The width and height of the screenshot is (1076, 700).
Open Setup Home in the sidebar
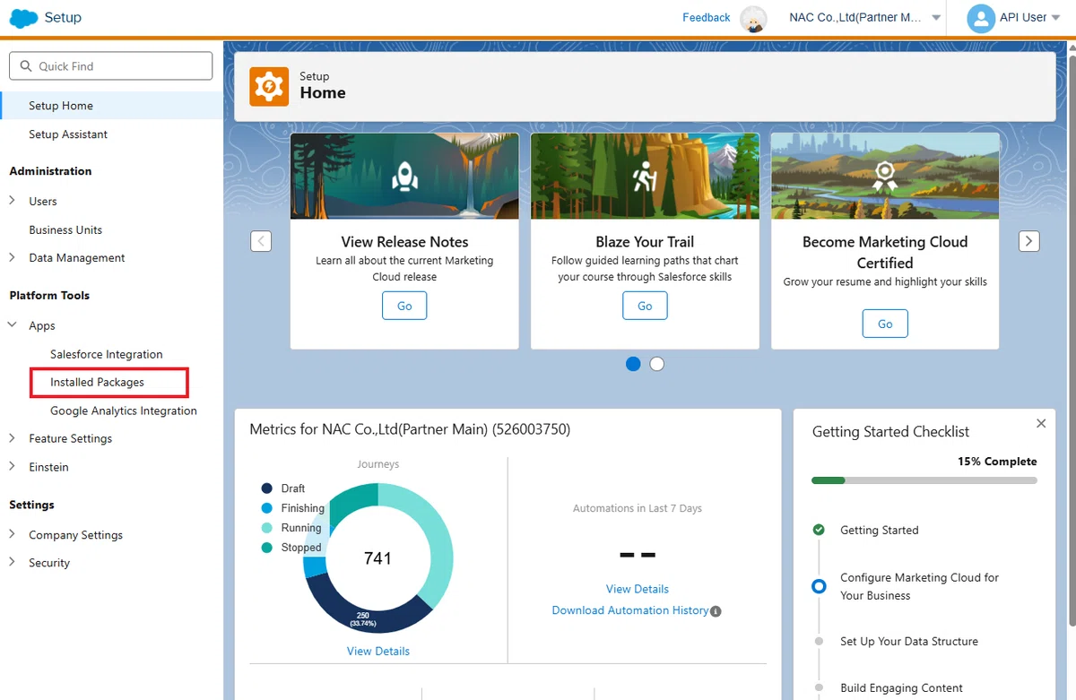click(112, 106)
